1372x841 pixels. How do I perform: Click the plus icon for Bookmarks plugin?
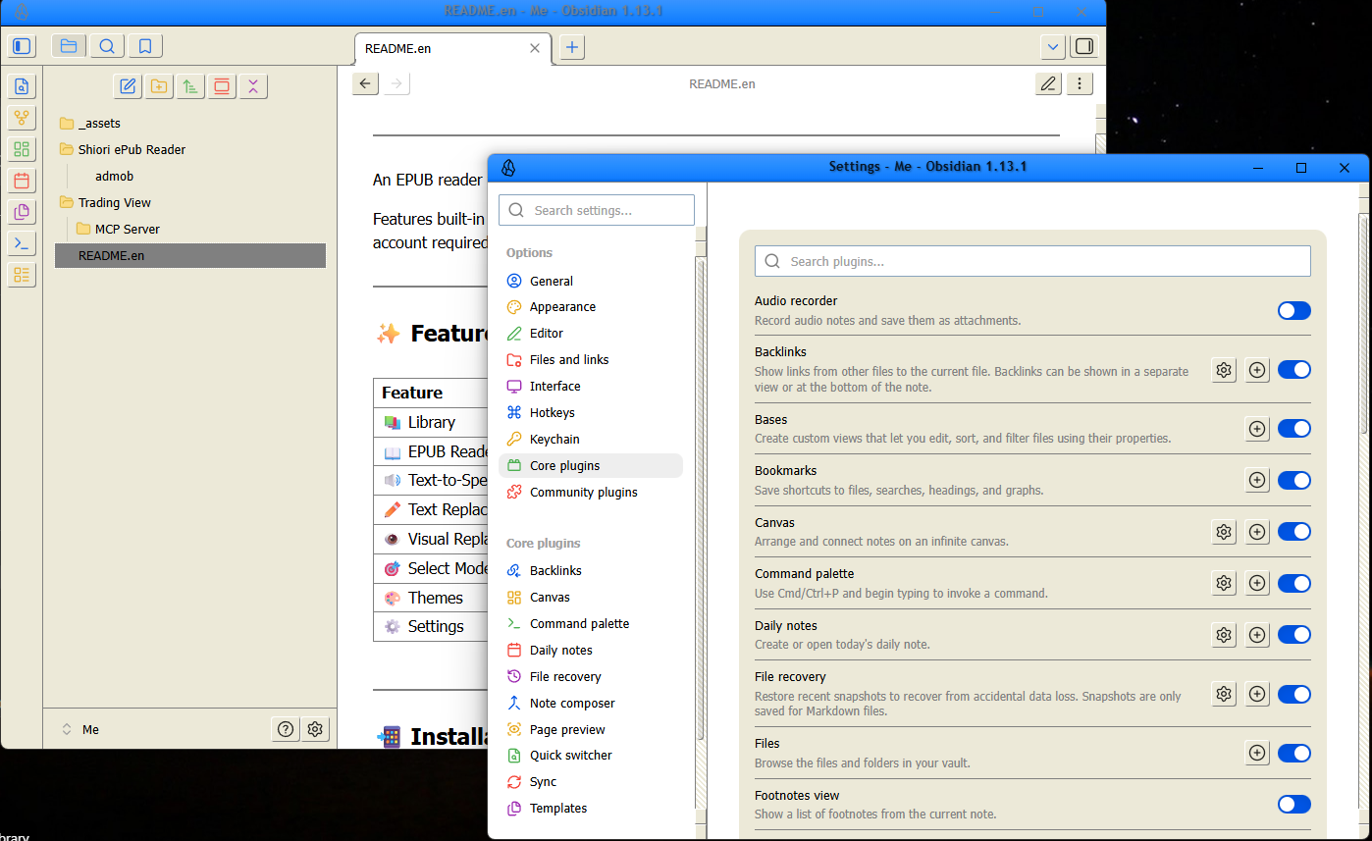1257,480
